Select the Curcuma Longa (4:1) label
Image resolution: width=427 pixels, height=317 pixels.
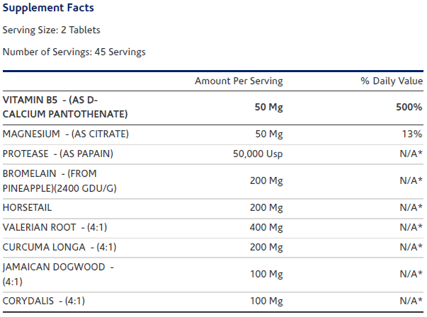point(59,247)
